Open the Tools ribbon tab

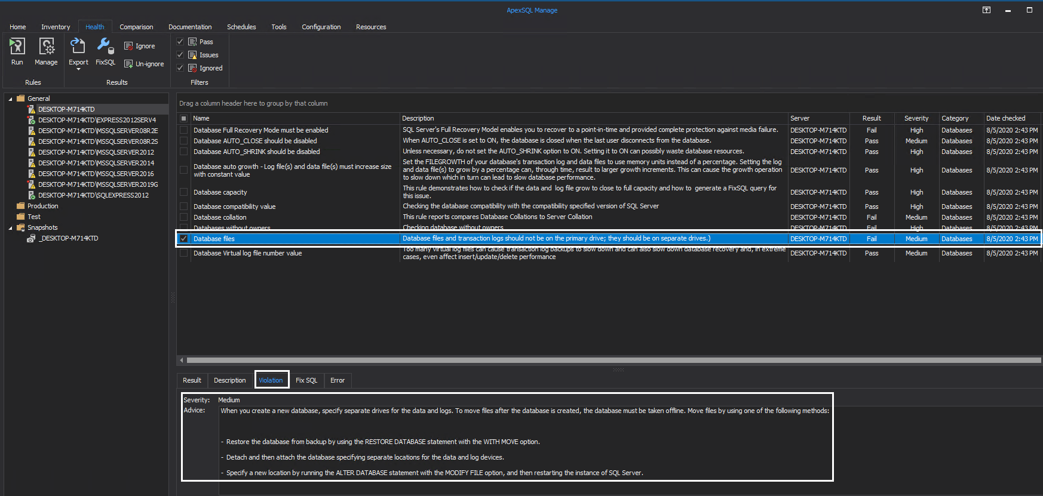279,27
